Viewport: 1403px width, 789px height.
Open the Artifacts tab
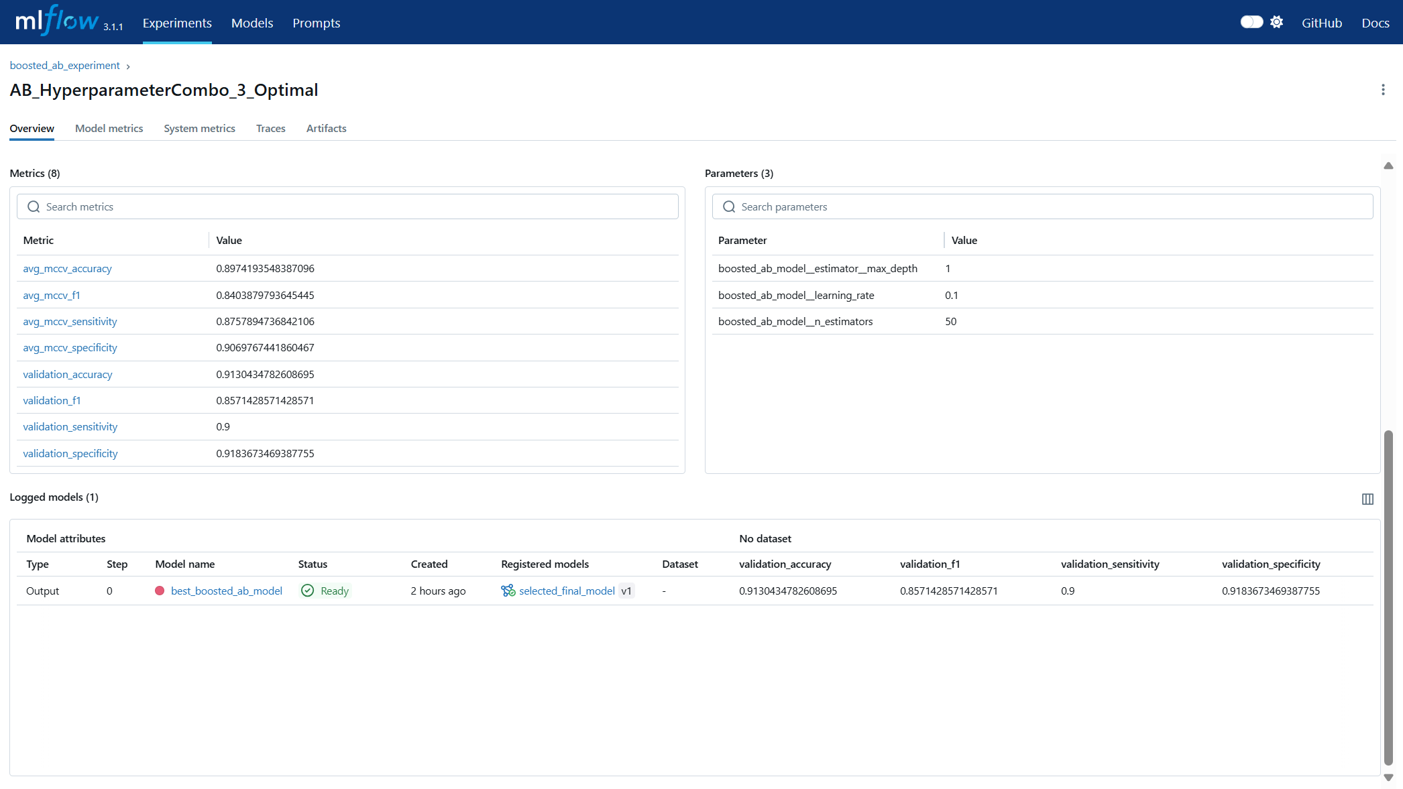click(326, 128)
